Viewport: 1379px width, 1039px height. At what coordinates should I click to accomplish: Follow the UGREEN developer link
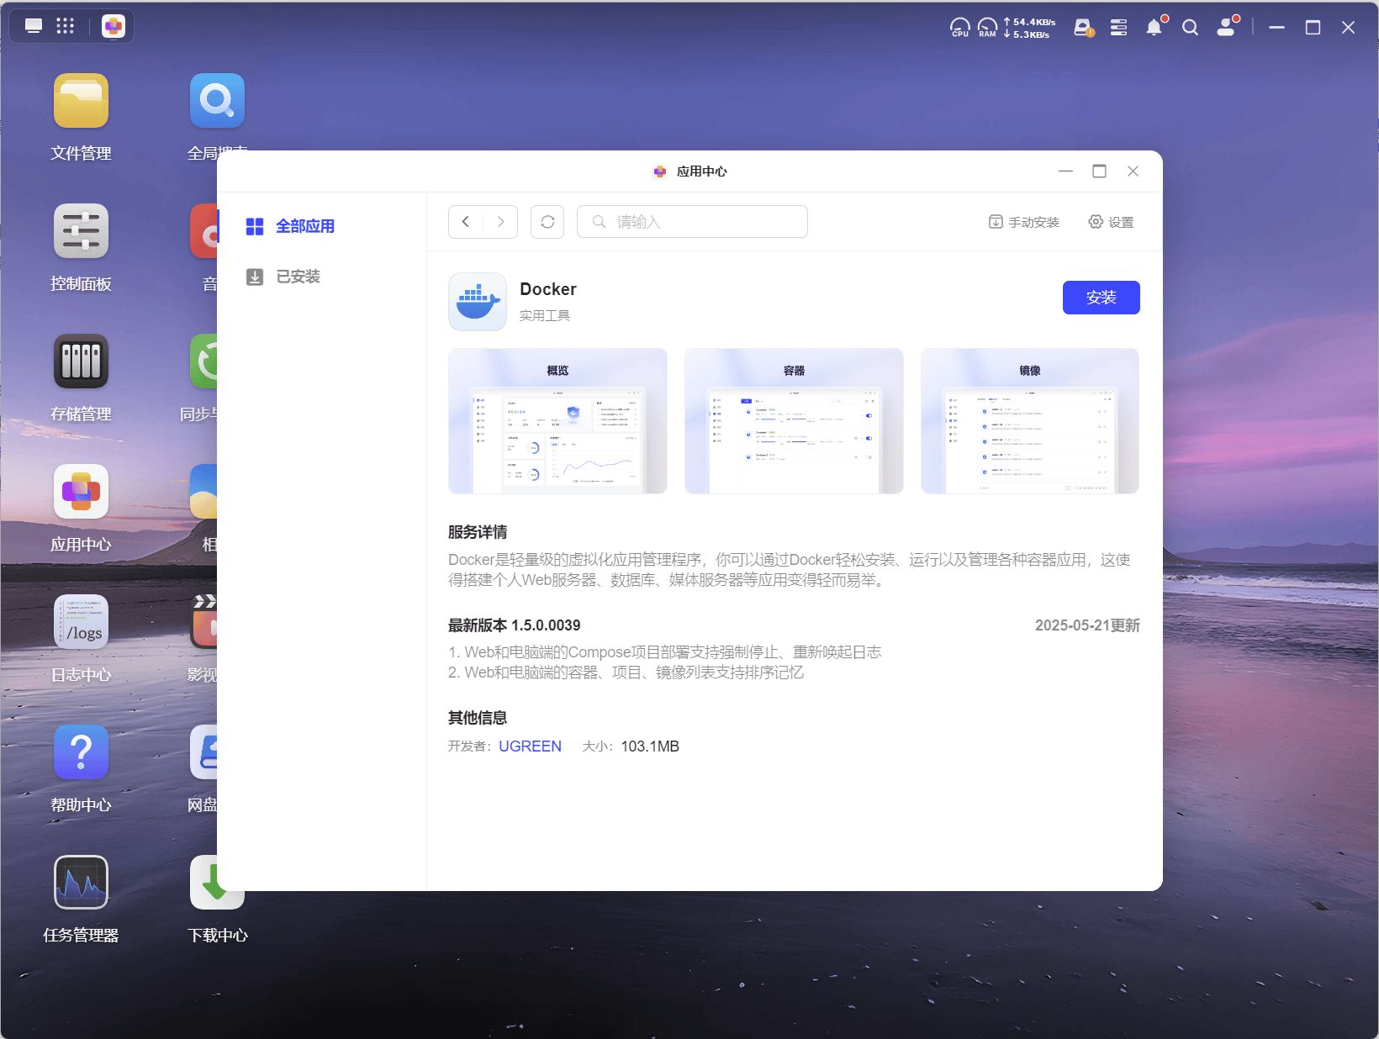pyautogui.click(x=530, y=746)
